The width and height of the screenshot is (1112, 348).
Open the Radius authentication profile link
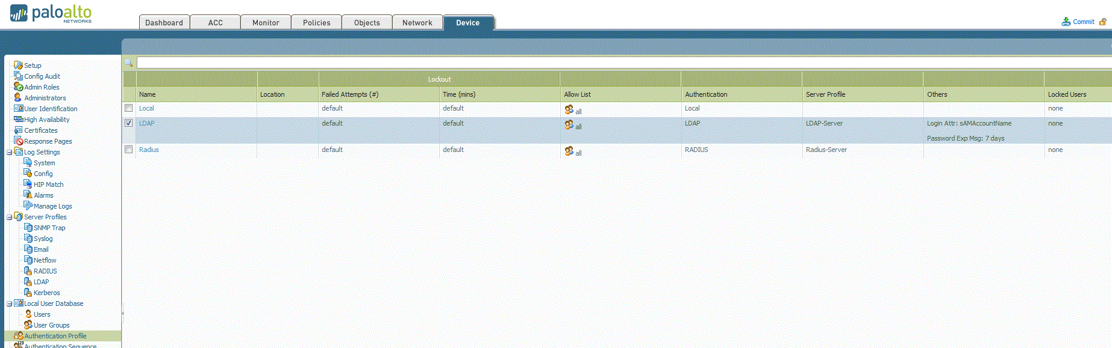(149, 150)
